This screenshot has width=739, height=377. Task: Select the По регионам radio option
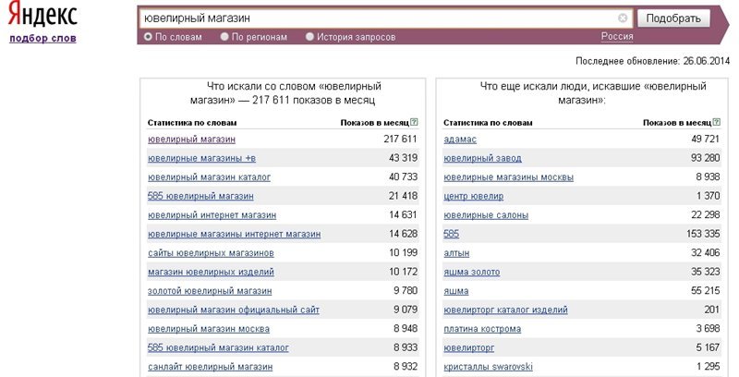[x=224, y=37]
